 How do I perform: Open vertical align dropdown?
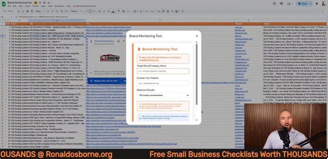tap(141, 11)
